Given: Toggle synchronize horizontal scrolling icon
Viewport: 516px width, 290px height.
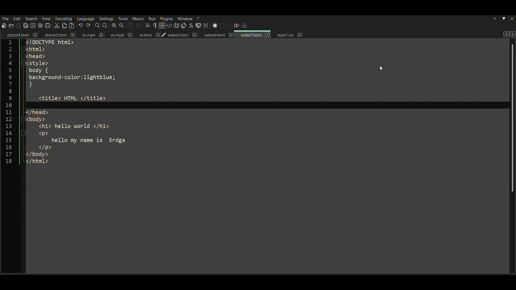Looking at the screenshot, I should point(138,25).
